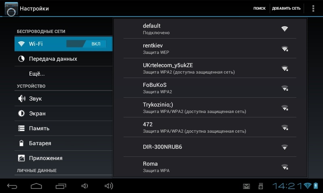Click the ДОБАВИТЬ СЕТЬ button
The width and height of the screenshot is (323, 193).
(x=286, y=8)
